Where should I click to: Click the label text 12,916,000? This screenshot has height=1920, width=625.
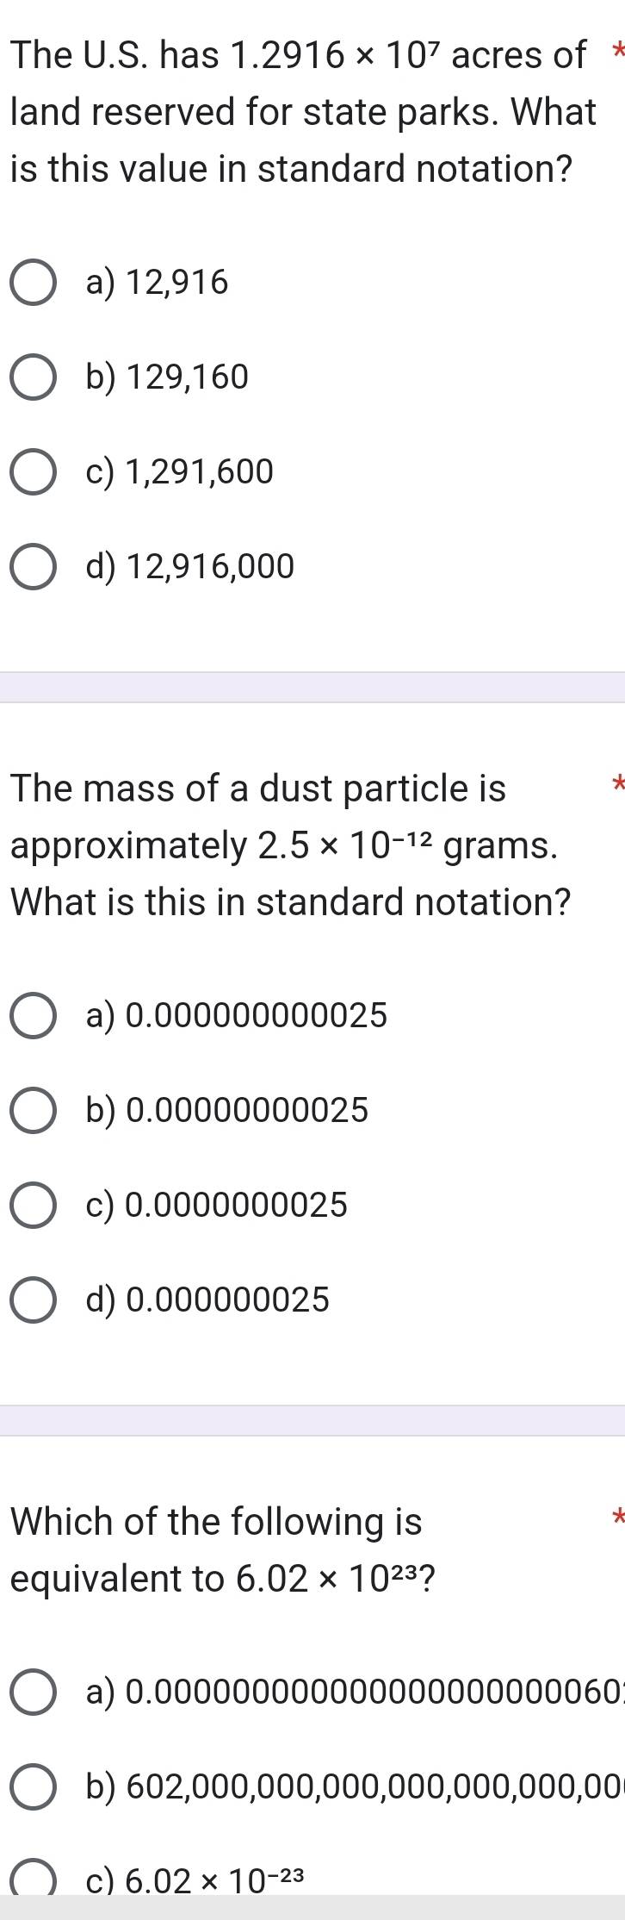(211, 567)
